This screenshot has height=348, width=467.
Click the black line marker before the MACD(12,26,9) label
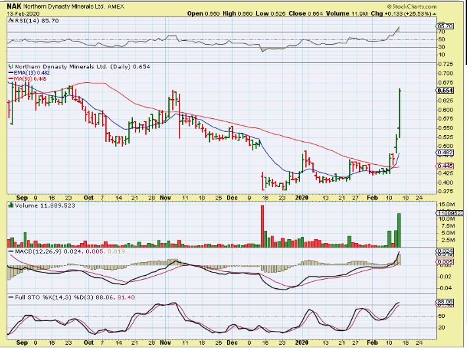point(11,251)
